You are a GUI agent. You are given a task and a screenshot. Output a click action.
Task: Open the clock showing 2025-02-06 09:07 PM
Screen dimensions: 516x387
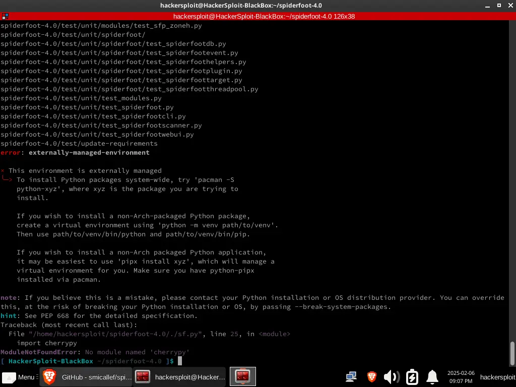click(x=461, y=377)
